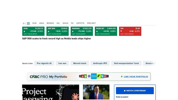Open the Iran war quick link
The height and width of the screenshot is (100, 178).
pyautogui.click(x=62, y=63)
